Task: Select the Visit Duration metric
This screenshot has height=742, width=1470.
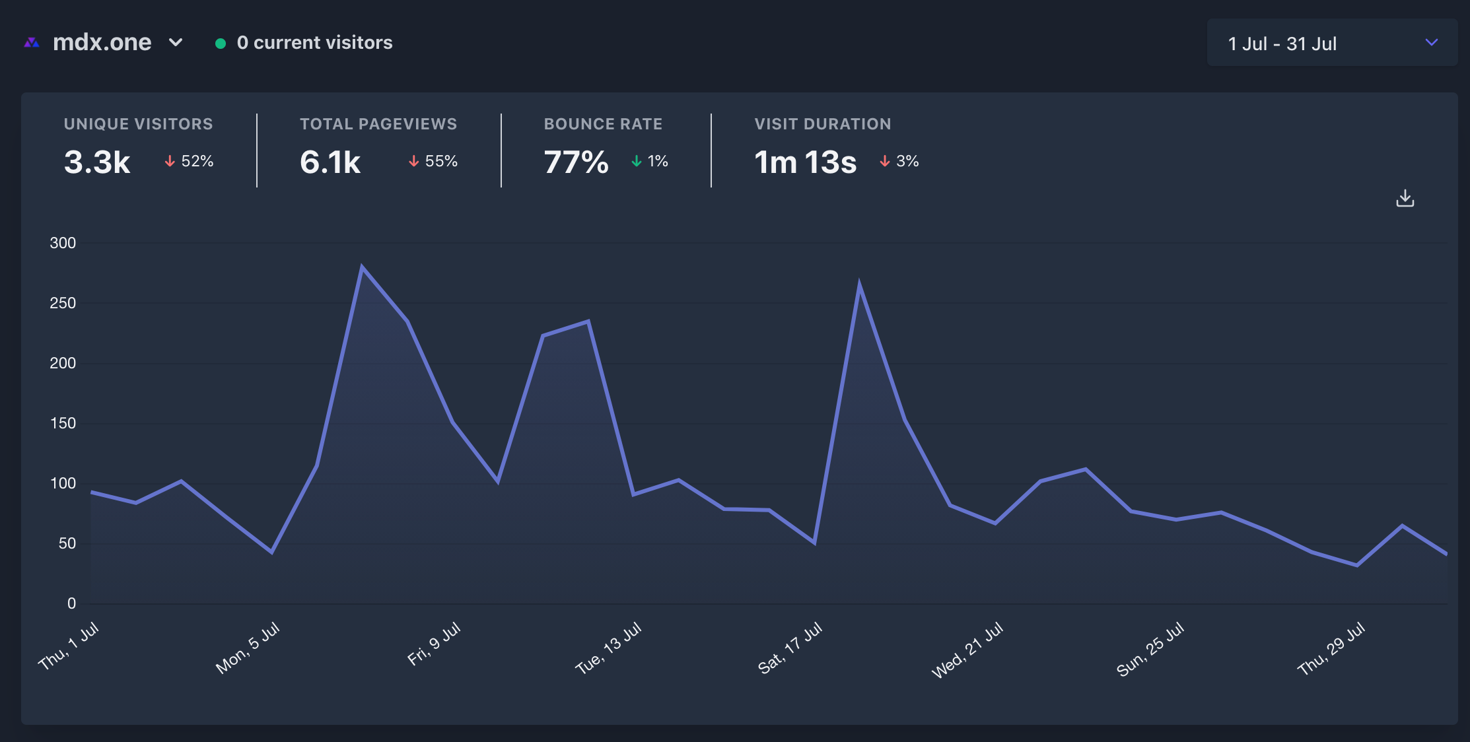Action: pos(823,124)
